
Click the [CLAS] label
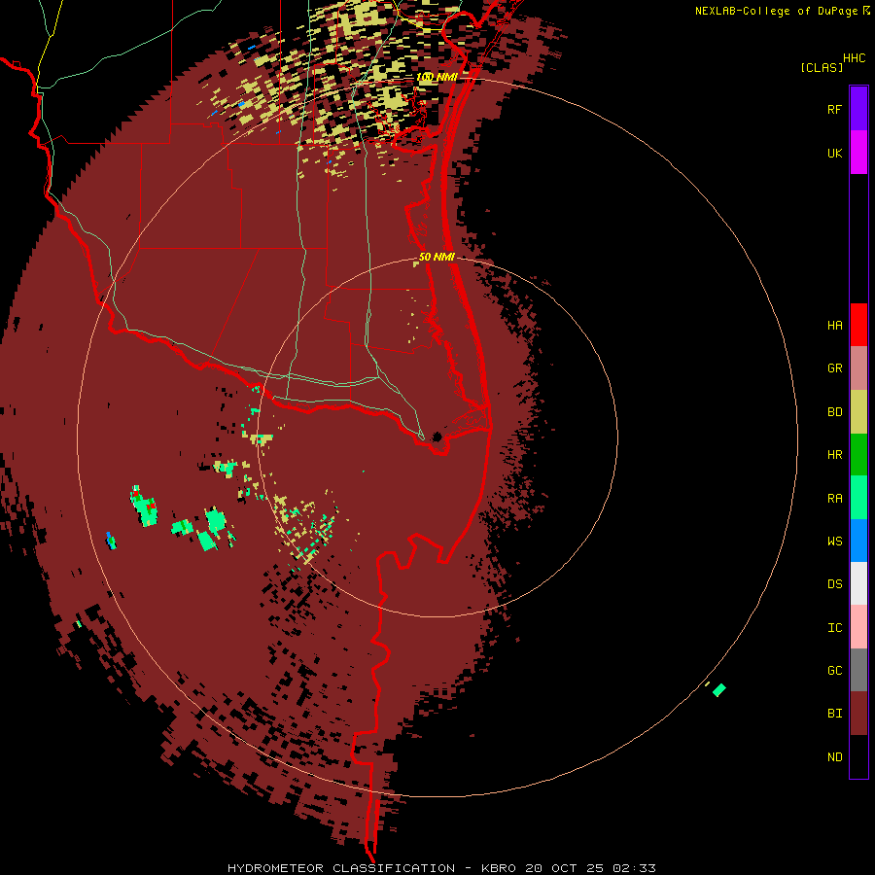pos(822,67)
